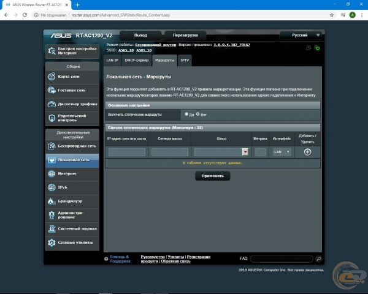Screen dimensions: 368x294
Task: Switch to the IPTV tab
Action: [x=185, y=60]
